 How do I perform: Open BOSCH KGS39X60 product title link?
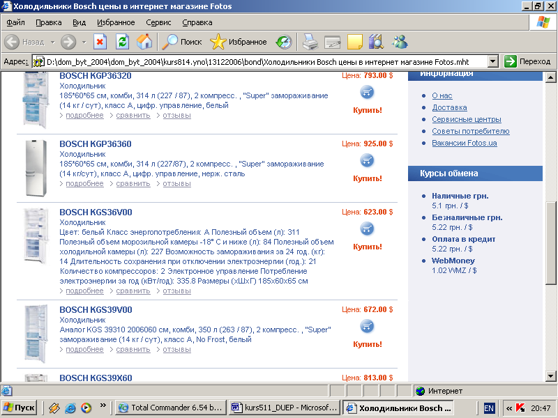pyautogui.click(x=96, y=378)
